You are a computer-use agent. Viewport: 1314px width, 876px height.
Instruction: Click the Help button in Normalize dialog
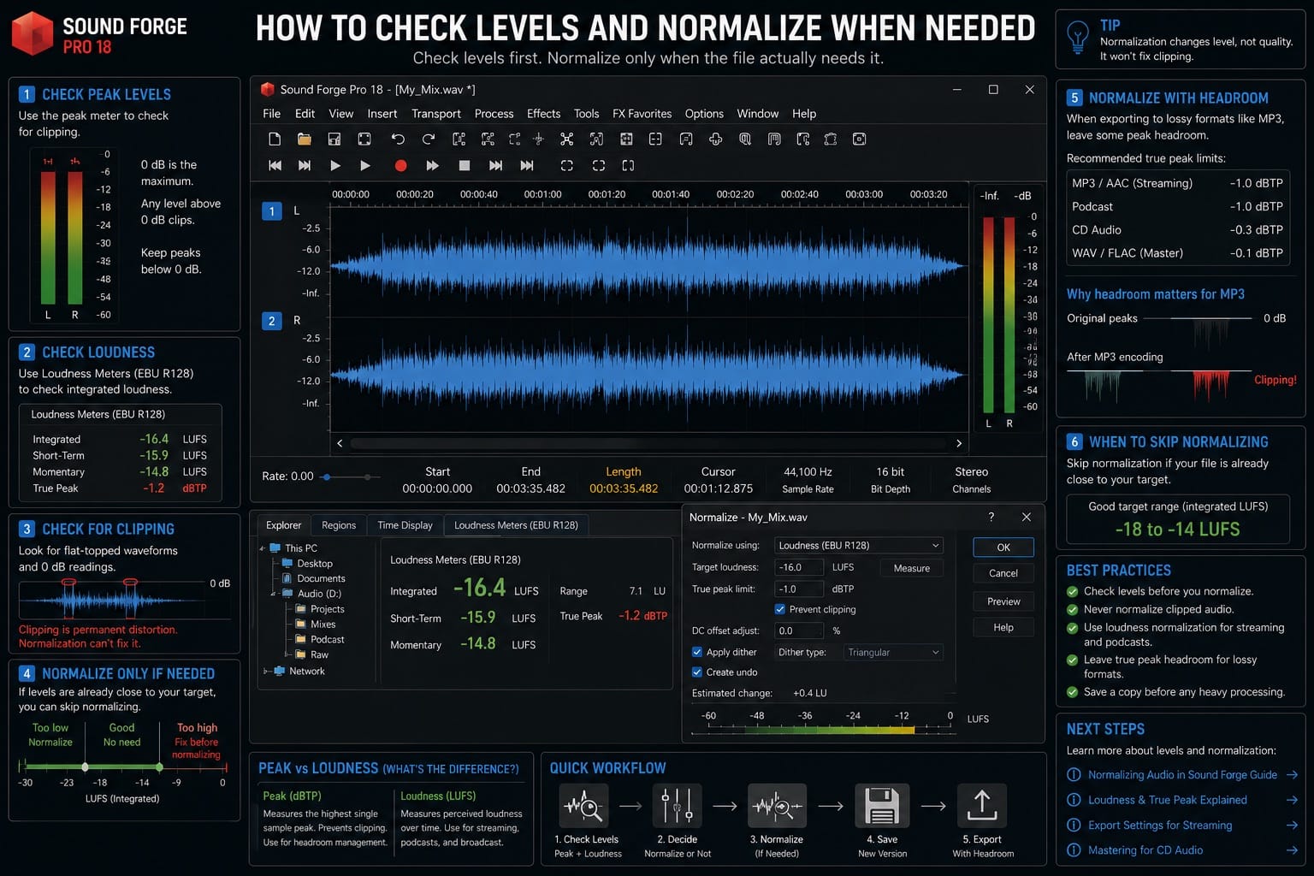[1003, 627]
